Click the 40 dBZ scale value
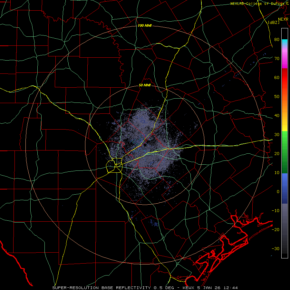The image size is (290, 290). (x=277, y=116)
